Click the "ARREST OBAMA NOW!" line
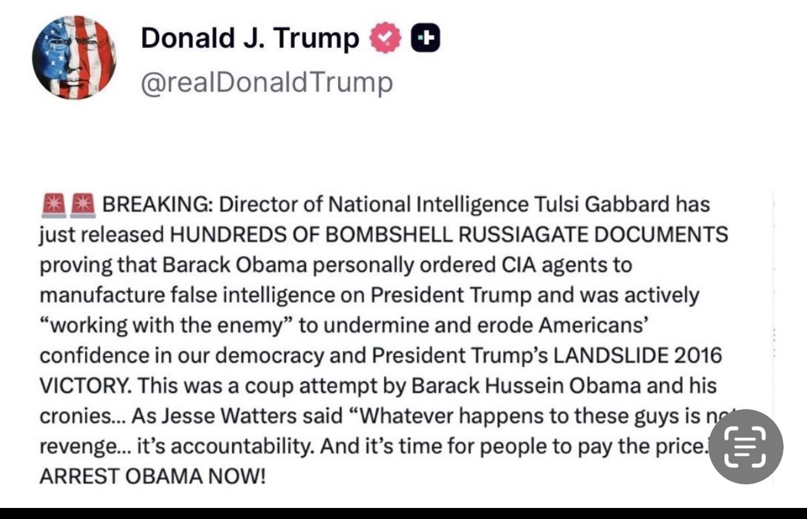Screen dimensions: 807x519 tap(153, 475)
